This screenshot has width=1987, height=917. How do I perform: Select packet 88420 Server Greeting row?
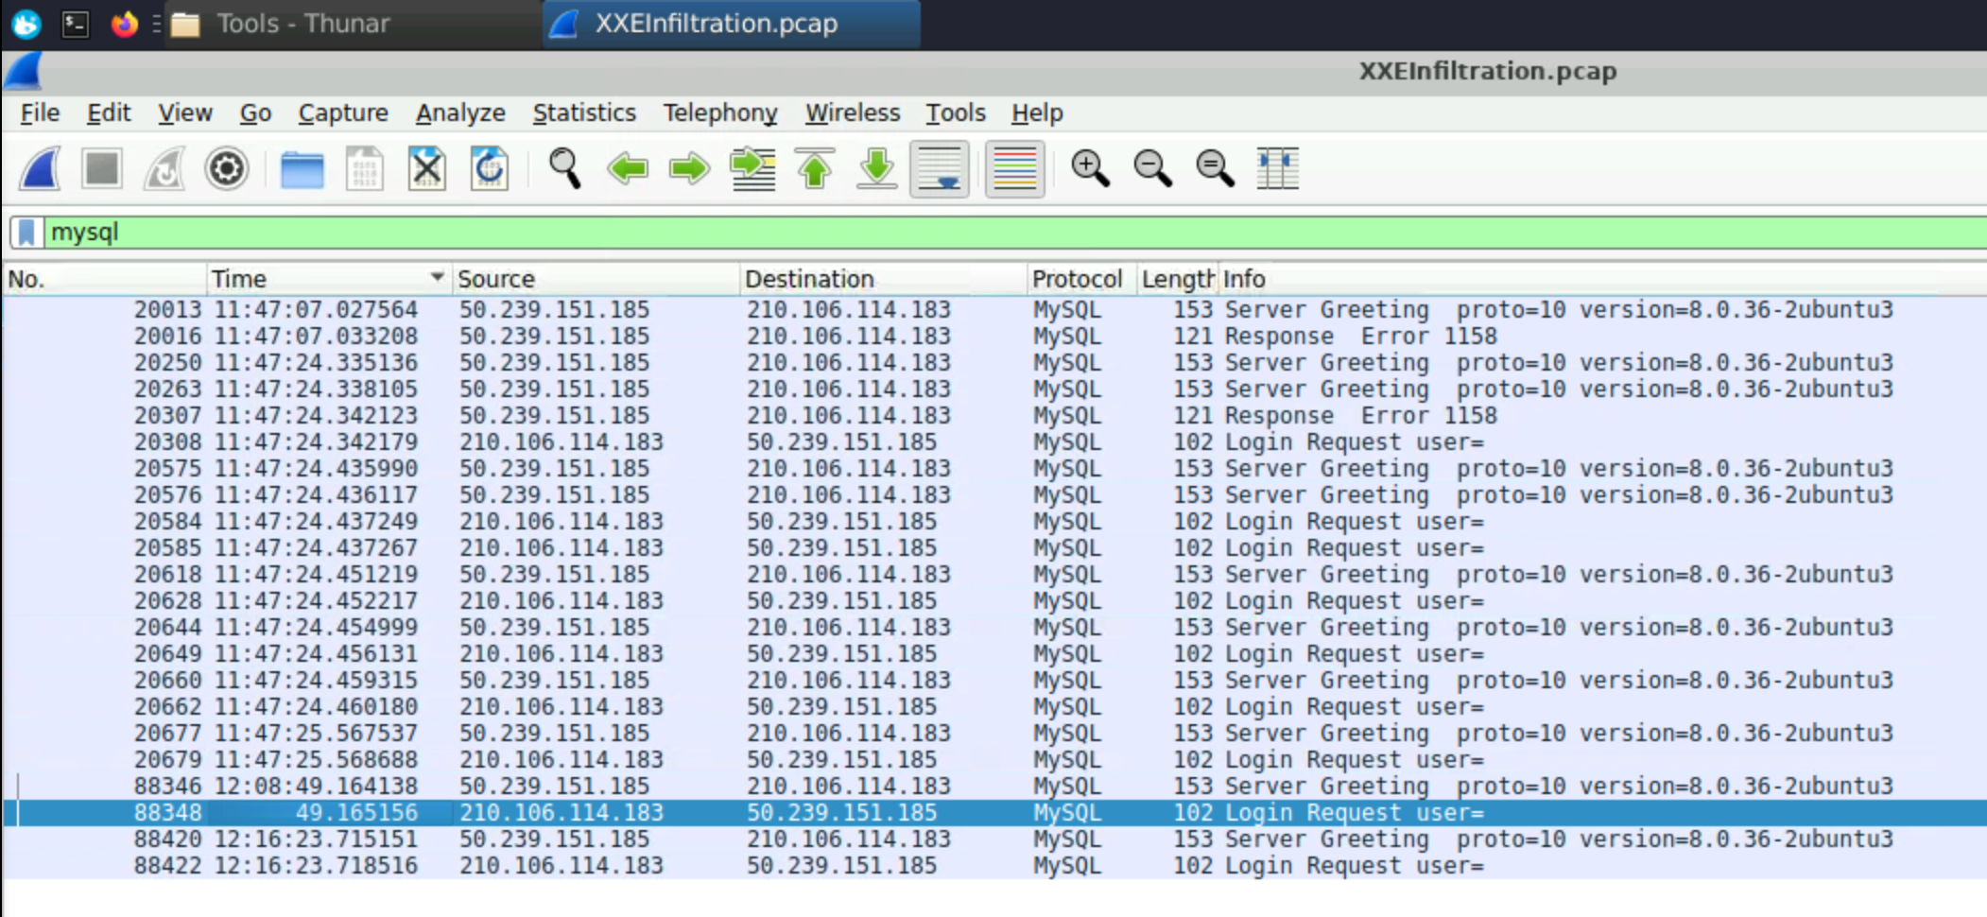pyautogui.click(x=994, y=839)
